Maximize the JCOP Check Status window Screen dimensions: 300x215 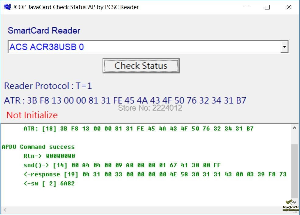pos(267,7)
